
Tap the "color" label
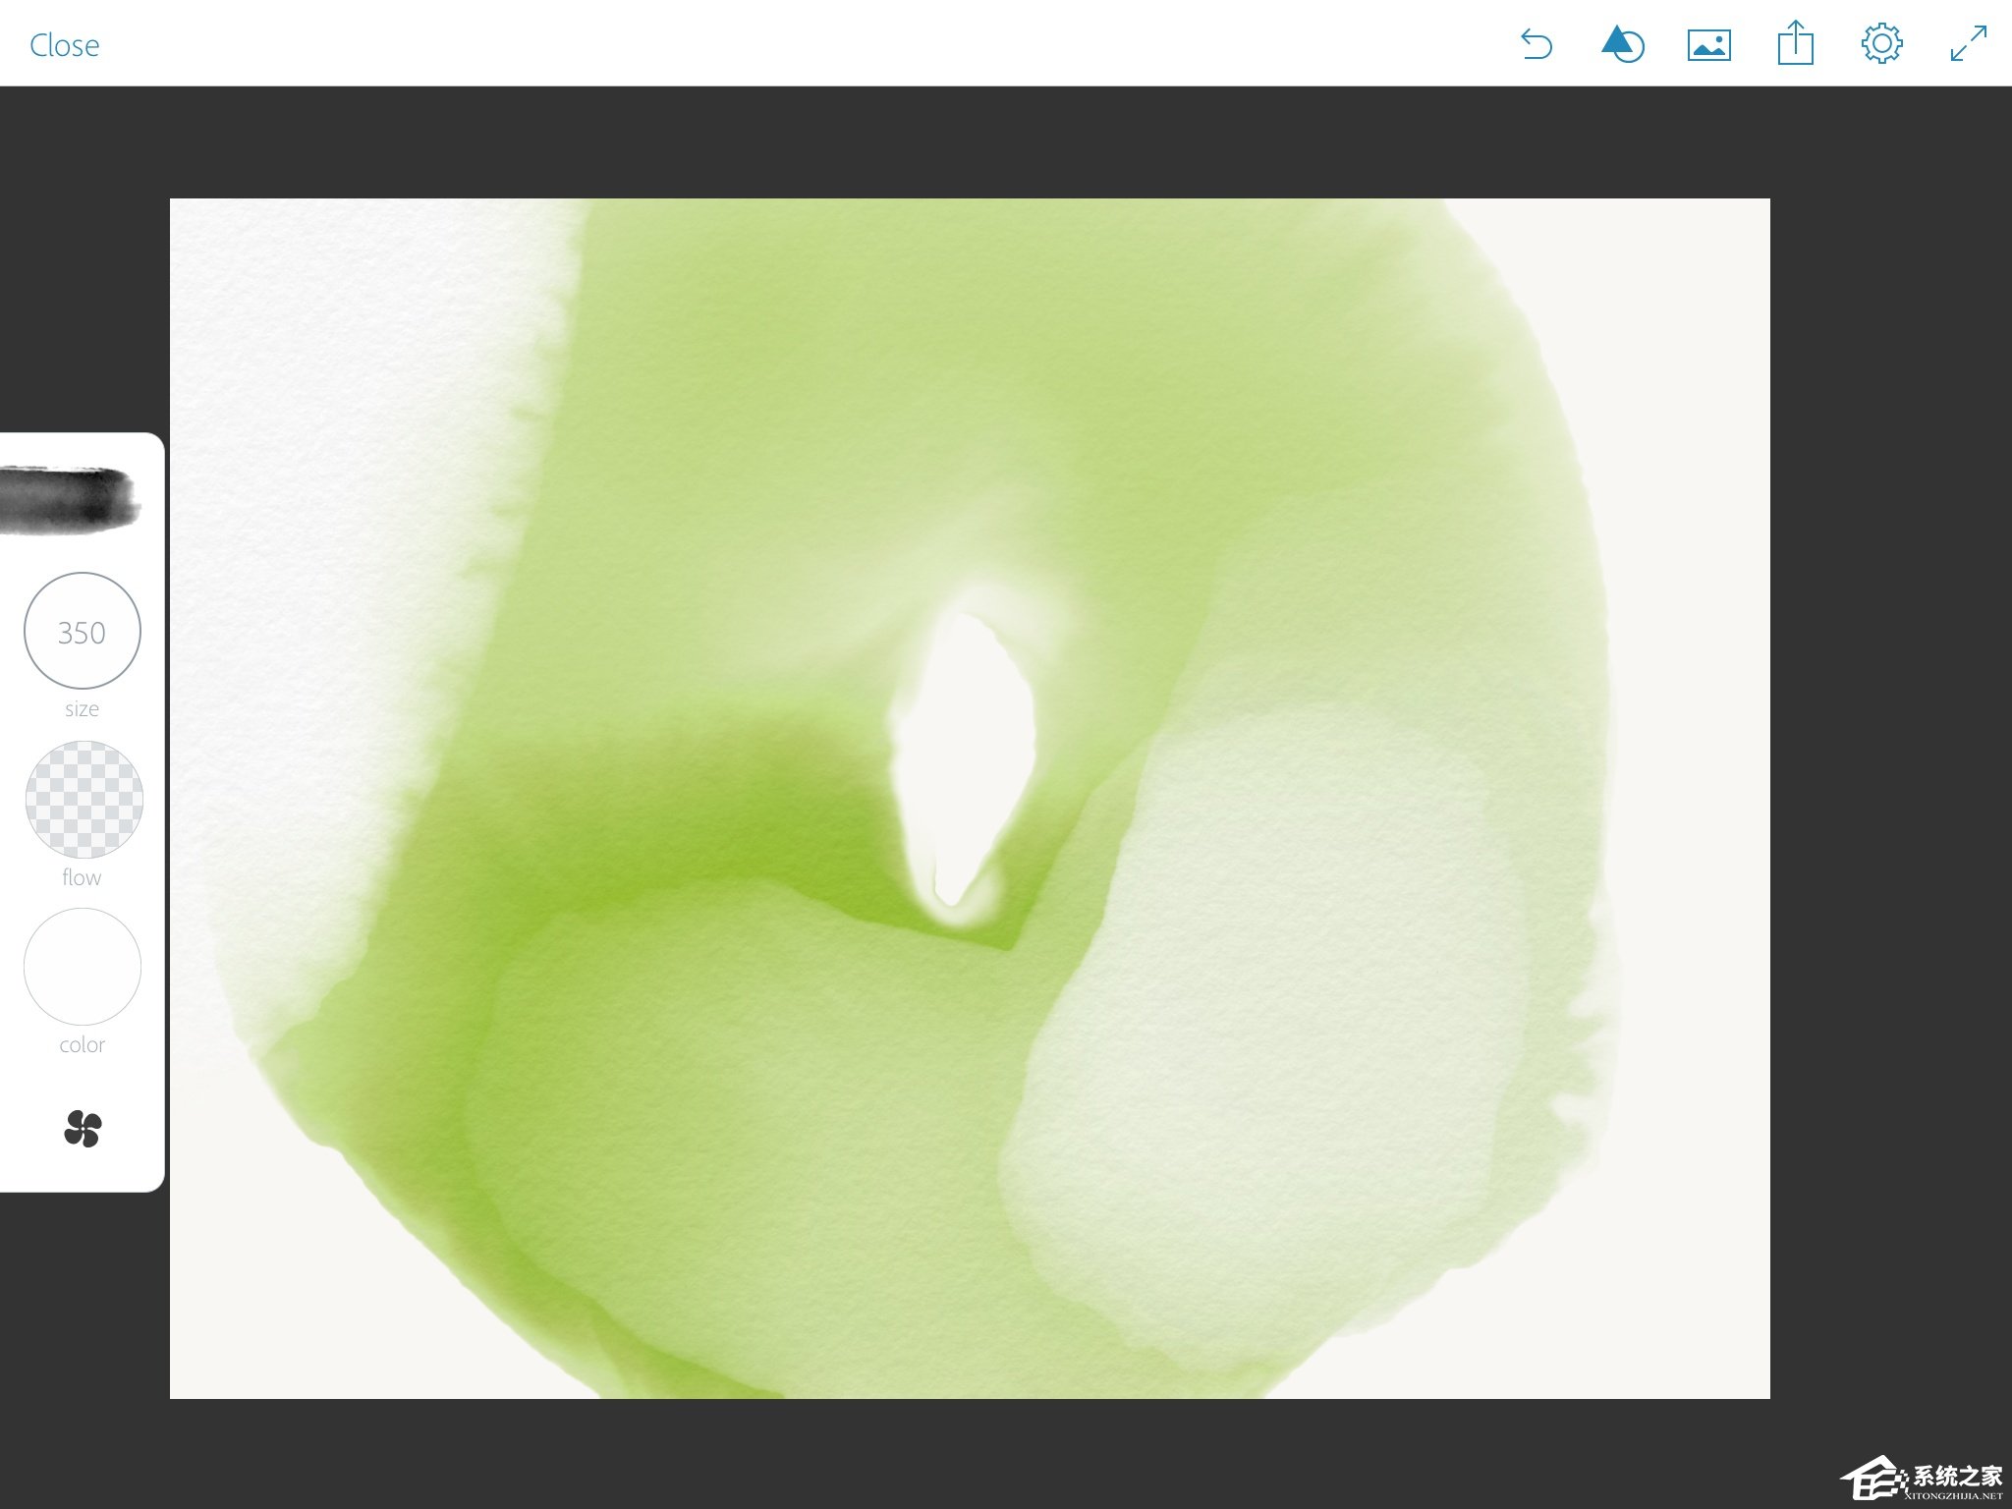tap(82, 1045)
